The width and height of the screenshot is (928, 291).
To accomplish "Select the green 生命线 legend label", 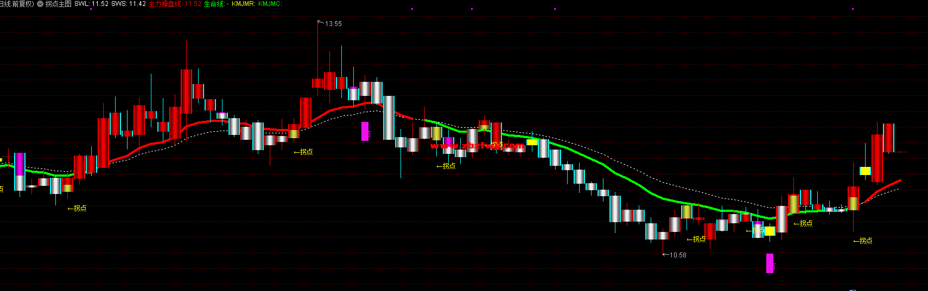I will (214, 4).
